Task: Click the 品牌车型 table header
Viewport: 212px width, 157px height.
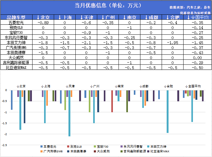Action: [16, 17]
